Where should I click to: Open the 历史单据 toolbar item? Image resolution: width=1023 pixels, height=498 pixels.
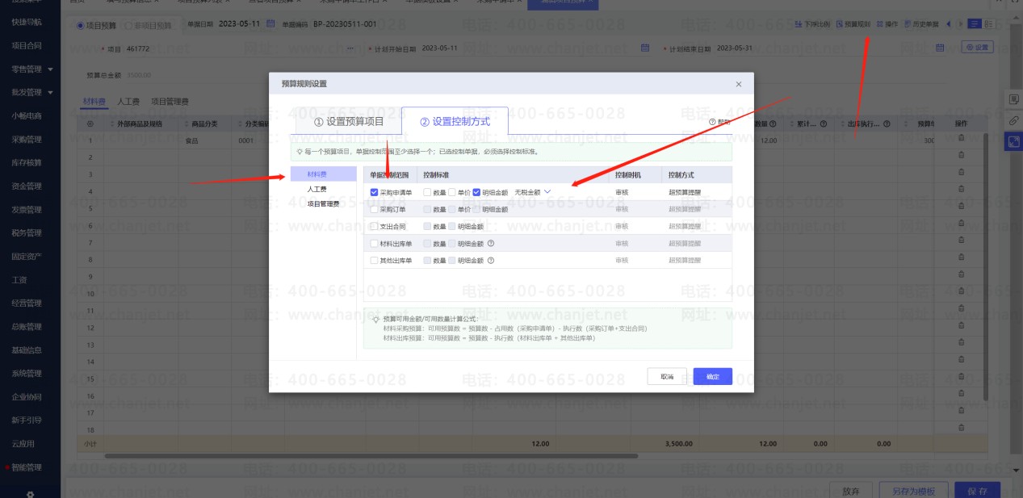(920, 24)
